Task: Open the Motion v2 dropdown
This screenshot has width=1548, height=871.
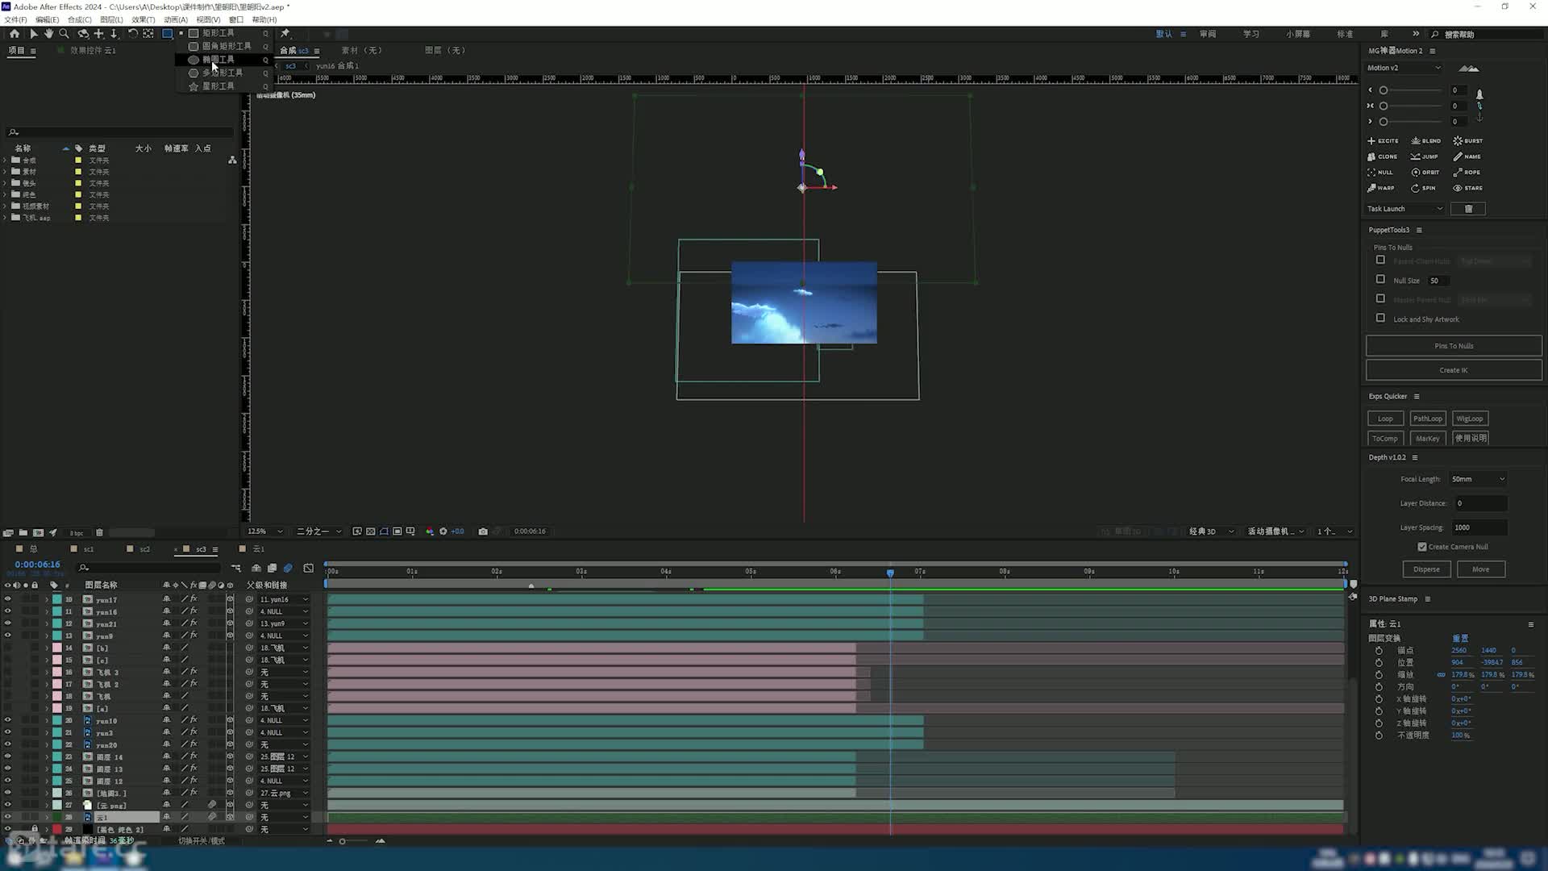Action: (1404, 68)
